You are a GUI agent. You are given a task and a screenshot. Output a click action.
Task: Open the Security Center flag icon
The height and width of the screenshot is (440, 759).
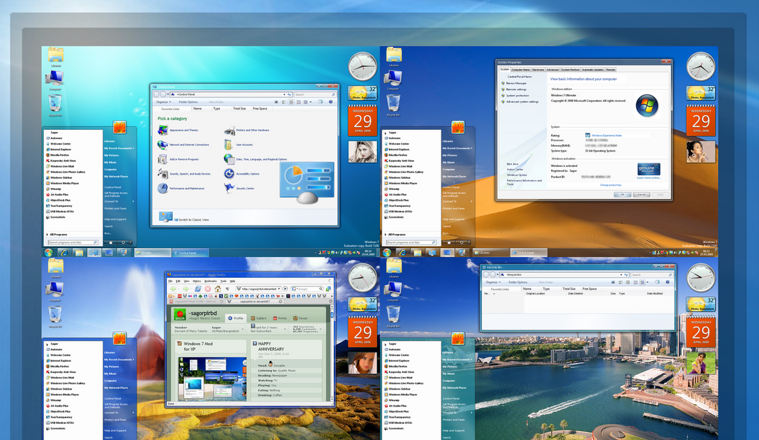pyautogui.click(x=230, y=189)
